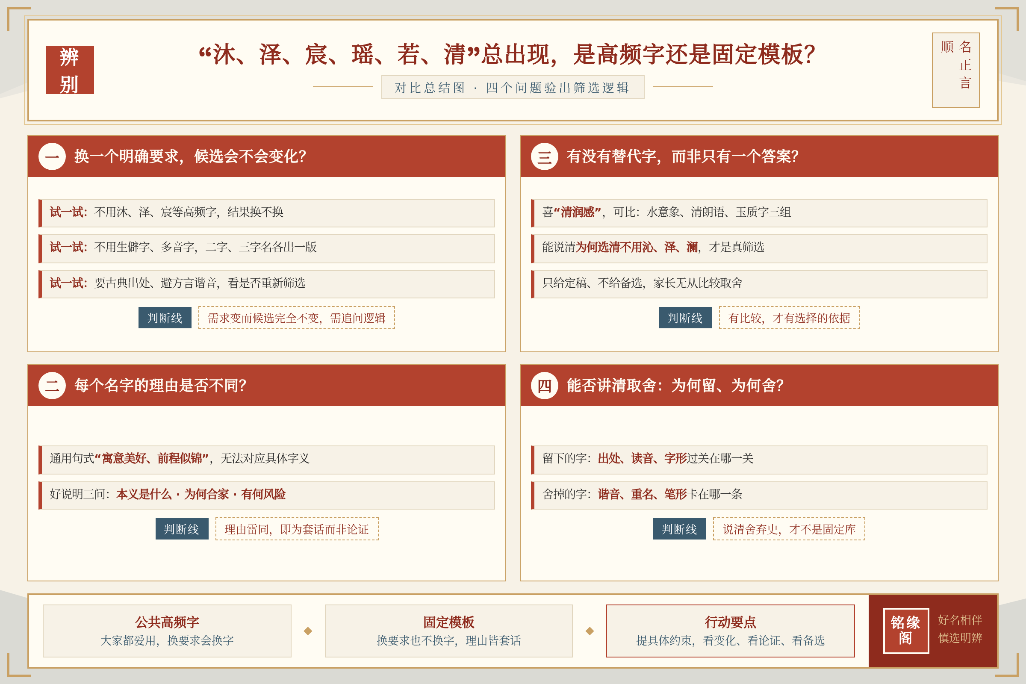This screenshot has height=684, width=1026.
Task: Click the 固定模板 summary card
Action: (449, 631)
